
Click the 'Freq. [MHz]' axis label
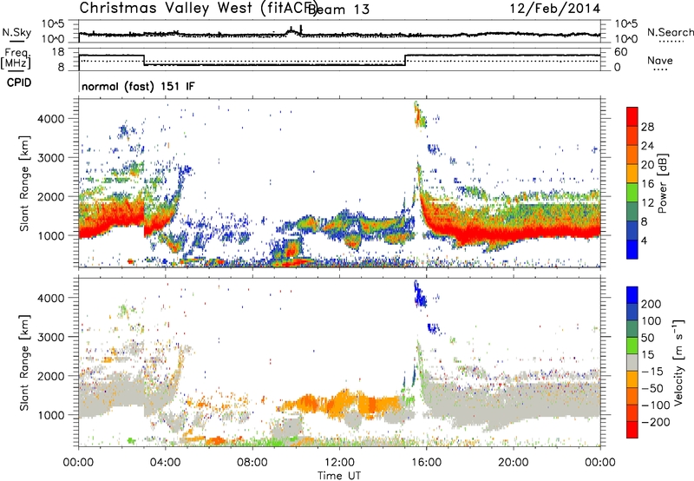click(x=16, y=59)
